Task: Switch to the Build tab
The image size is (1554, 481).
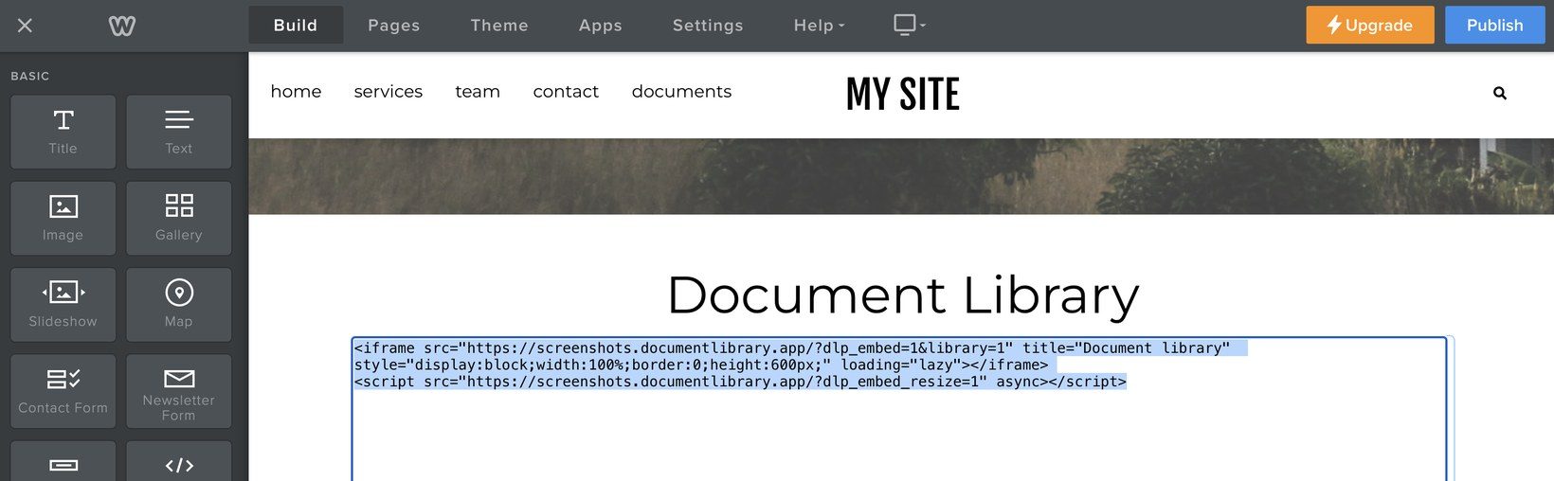Action: pos(296,26)
